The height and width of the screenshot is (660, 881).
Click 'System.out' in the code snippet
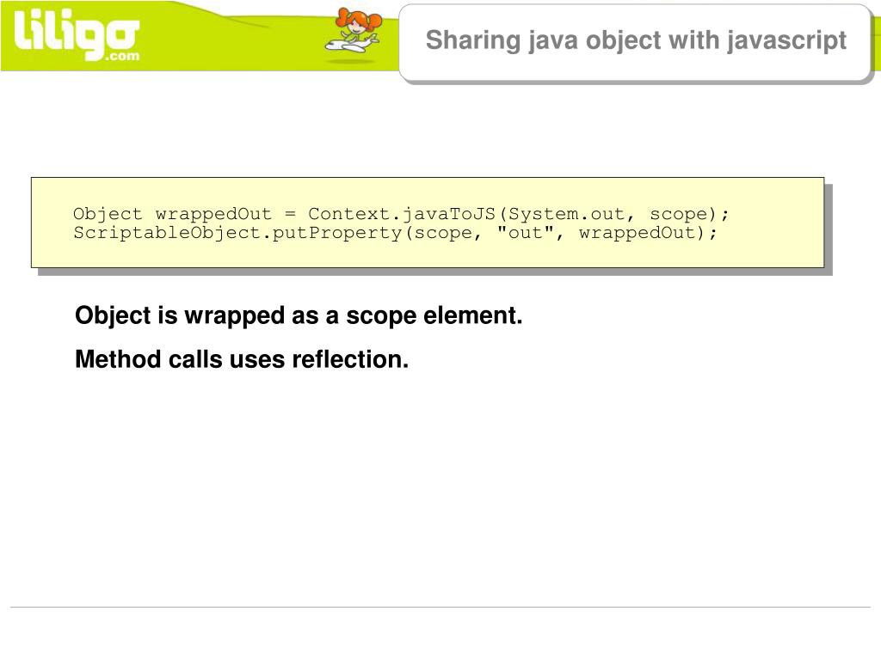coord(566,214)
